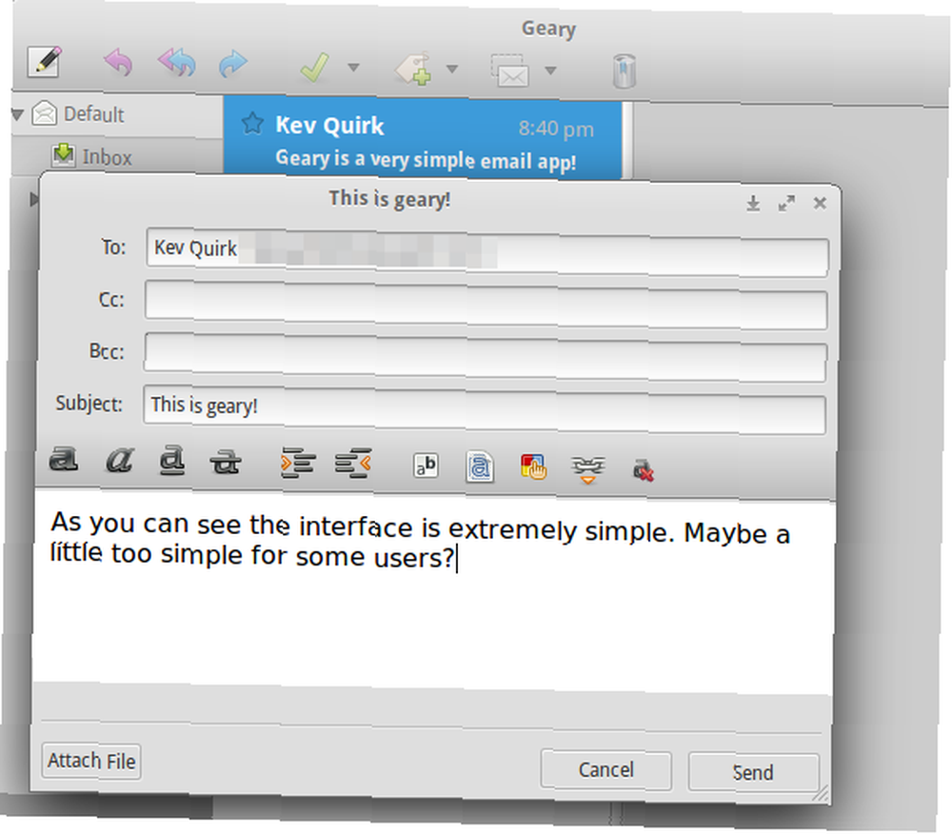This screenshot has width=952, height=834.
Task: Star the Kev Quirk conversation
Action: coord(252,124)
